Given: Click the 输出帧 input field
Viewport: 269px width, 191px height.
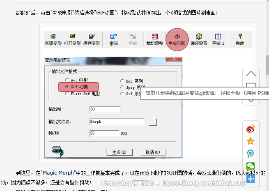Looking at the screenshot, I should click(x=105, y=109).
